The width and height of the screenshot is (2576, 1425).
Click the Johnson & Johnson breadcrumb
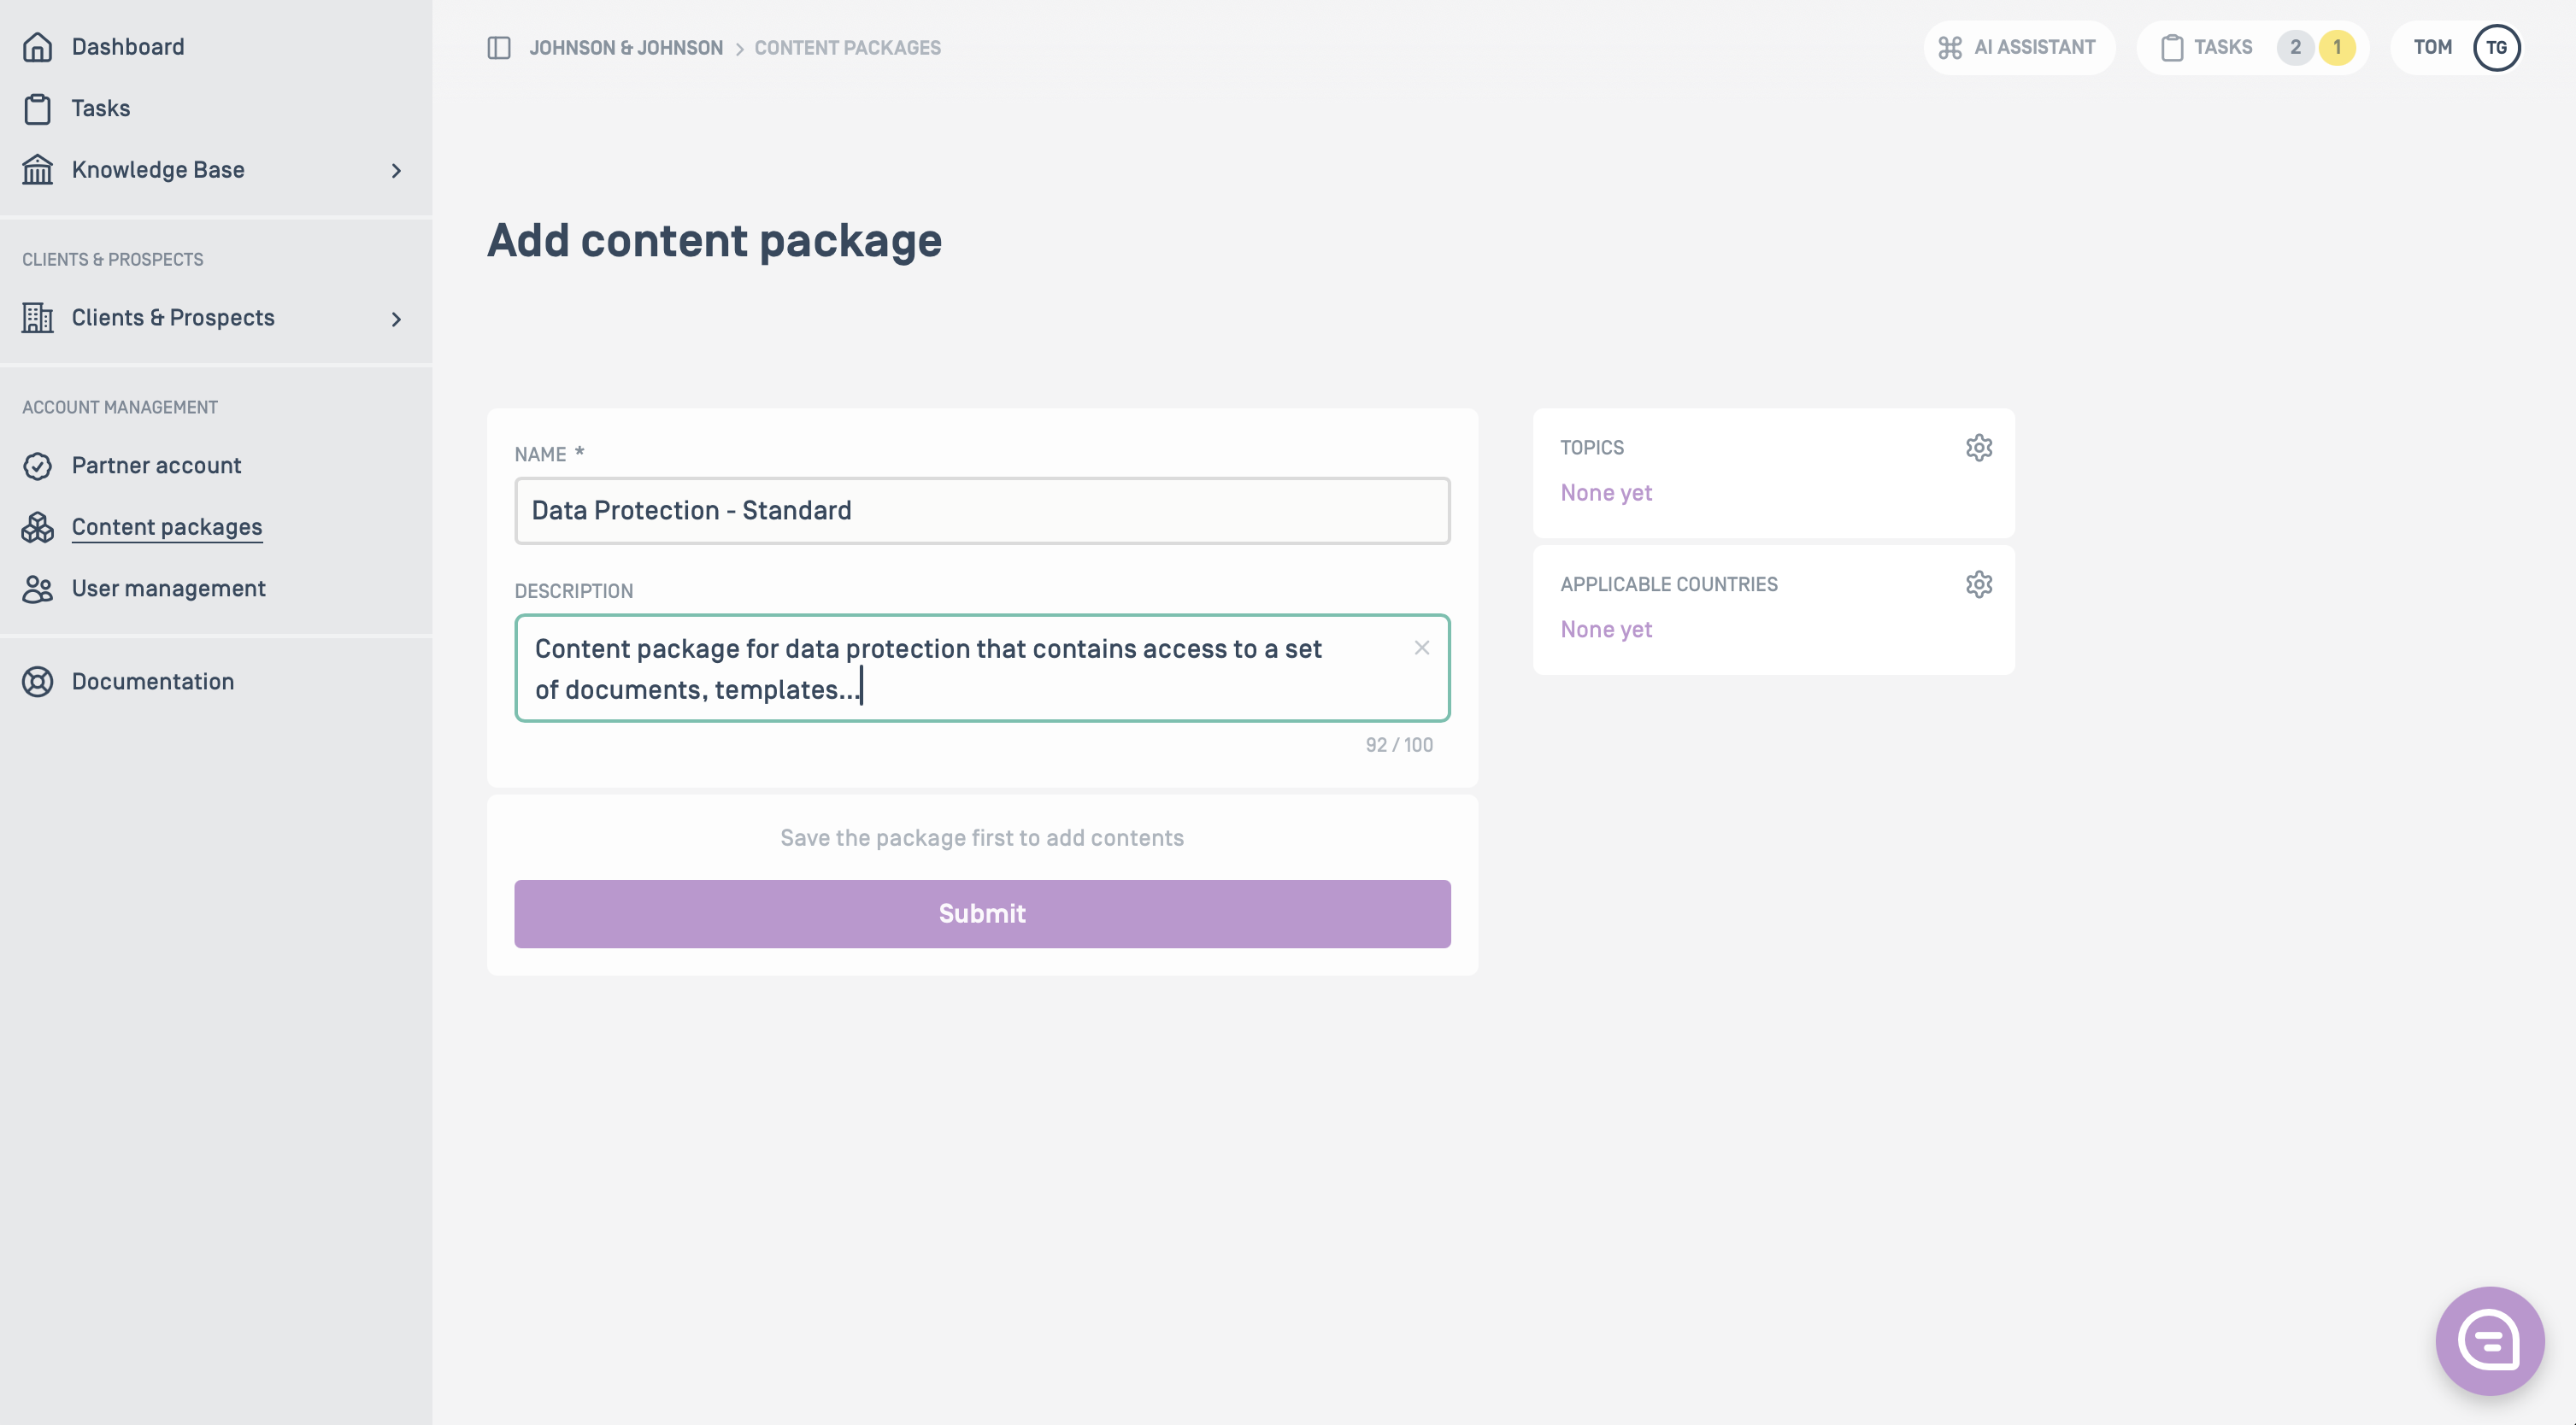pyautogui.click(x=626, y=48)
